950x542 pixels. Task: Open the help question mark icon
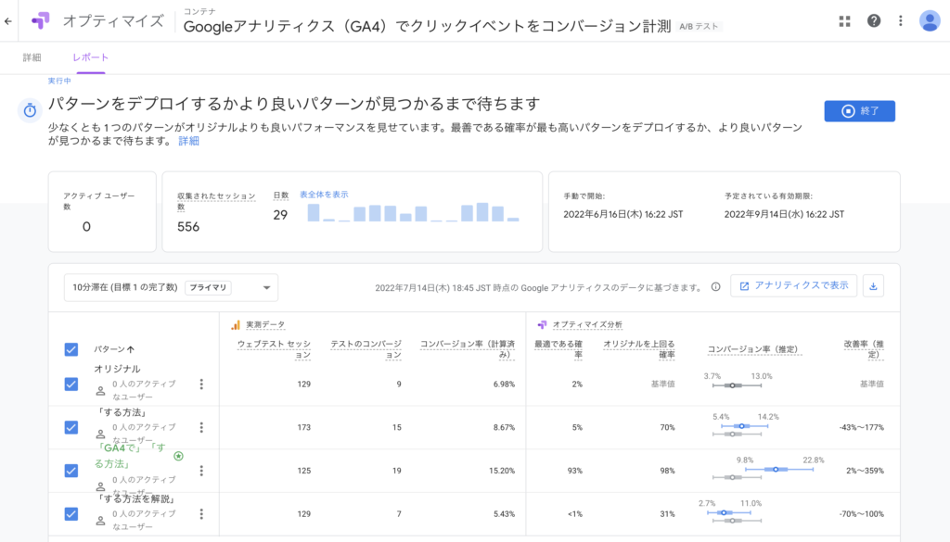874,21
